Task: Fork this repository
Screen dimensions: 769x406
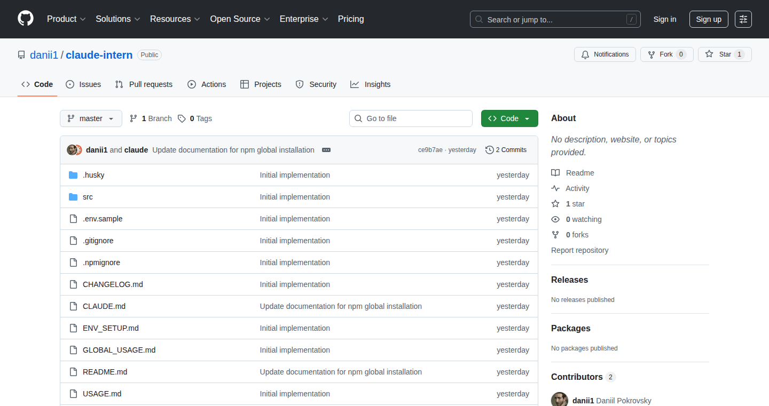Action: [x=667, y=54]
